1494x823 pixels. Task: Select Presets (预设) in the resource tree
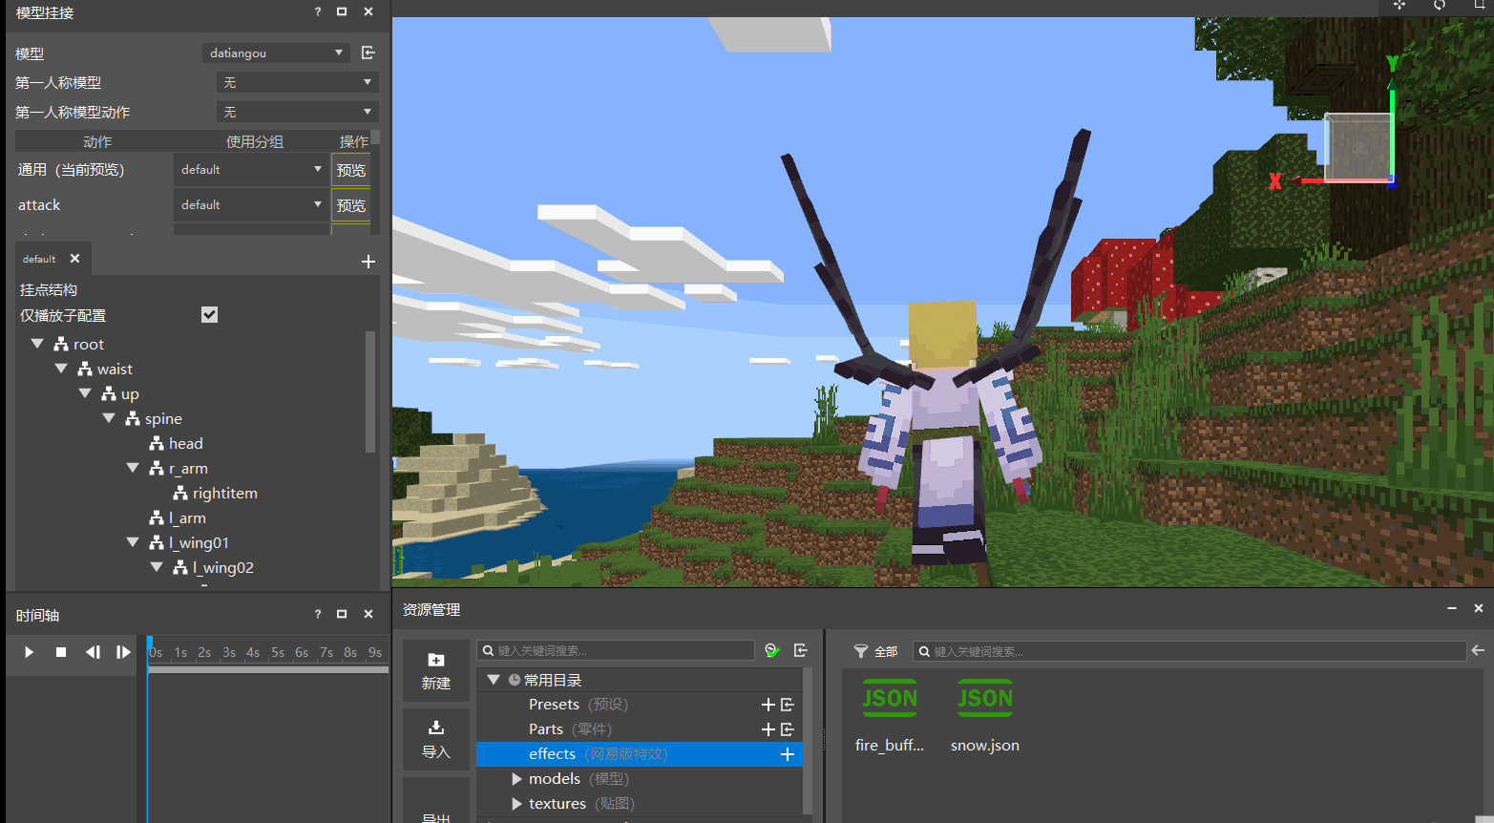coord(579,705)
